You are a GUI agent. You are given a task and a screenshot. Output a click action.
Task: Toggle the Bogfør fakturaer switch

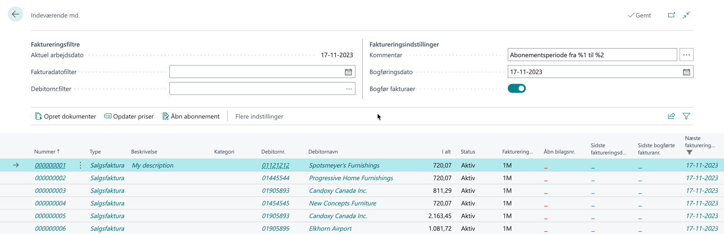tap(517, 89)
